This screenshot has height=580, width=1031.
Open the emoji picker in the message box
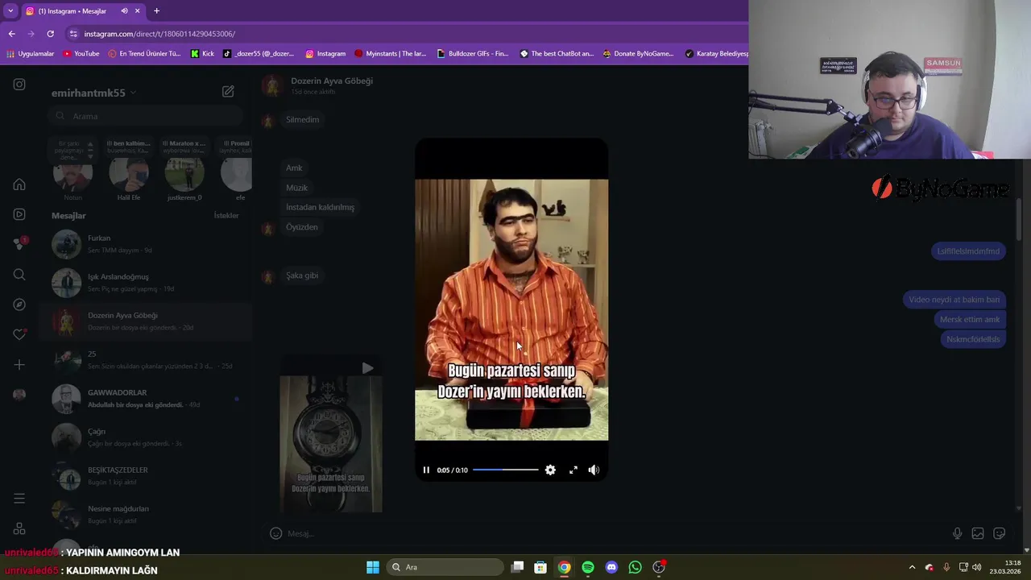pos(275,533)
